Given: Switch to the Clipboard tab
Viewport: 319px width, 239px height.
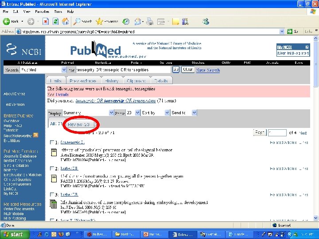Looking at the screenshot, I should pyautogui.click(x=136, y=81).
